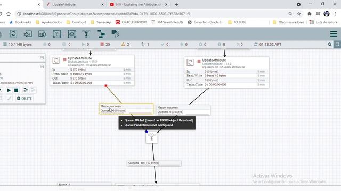Bookmark this page with star icon
The image size is (341, 191).
tap(299, 14)
